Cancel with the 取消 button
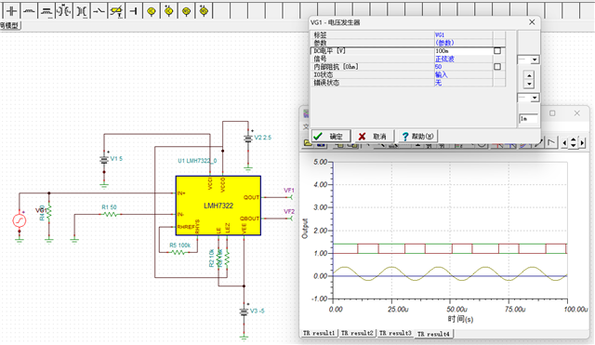The height and width of the screenshot is (345, 595). pyautogui.click(x=374, y=137)
